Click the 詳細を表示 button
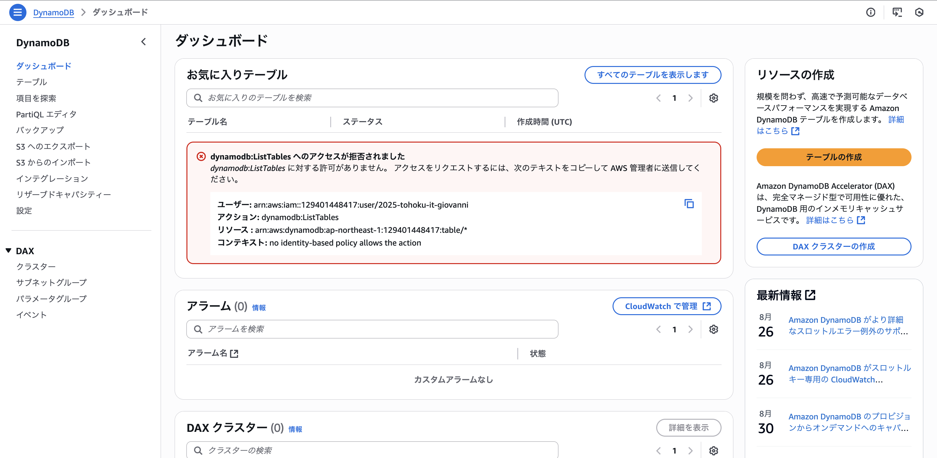The width and height of the screenshot is (937, 458). [688, 427]
